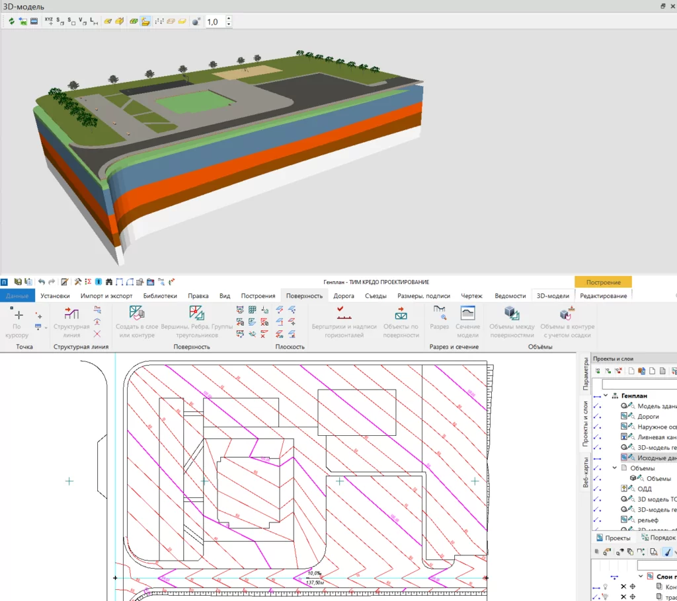Click the undo arrow in quick access toolbar
The width and height of the screenshot is (677, 601).
point(42,282)
